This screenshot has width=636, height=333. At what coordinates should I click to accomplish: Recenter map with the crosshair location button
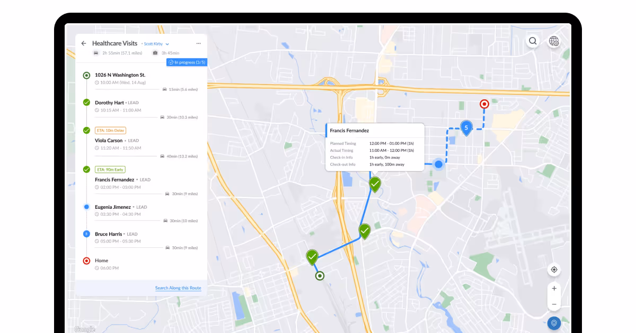click(x=554, y=270)
